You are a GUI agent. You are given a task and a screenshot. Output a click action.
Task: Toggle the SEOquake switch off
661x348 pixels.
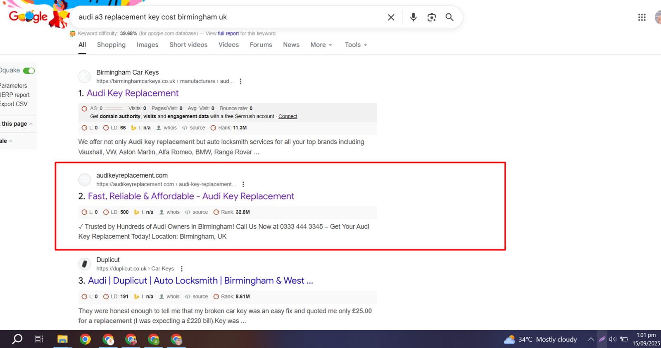(29, 71)
